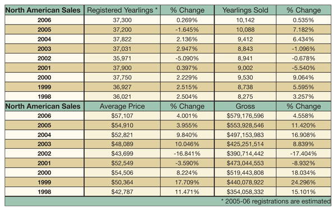The image size is (336, 208).
Task: Click the 2006 registered yearlings value 37,300
Action: [122, 20]
